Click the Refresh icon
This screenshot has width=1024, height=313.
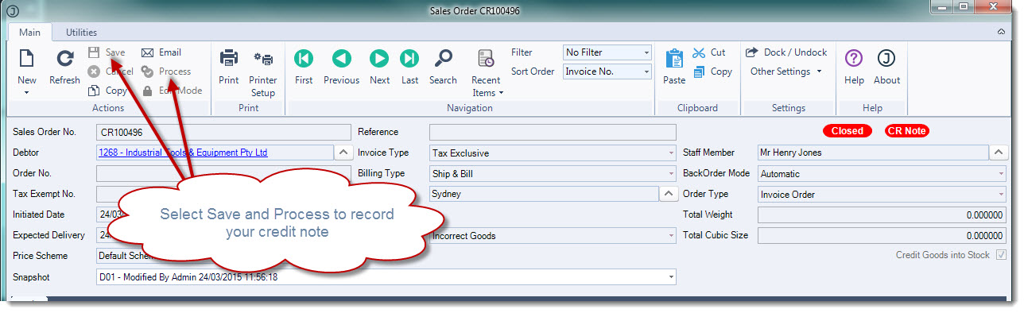tap(64, 58)
